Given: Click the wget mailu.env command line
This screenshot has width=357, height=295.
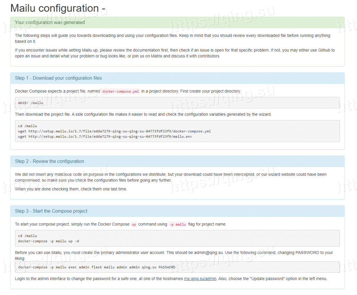Looking at the screenshot, I should (105, 137).
